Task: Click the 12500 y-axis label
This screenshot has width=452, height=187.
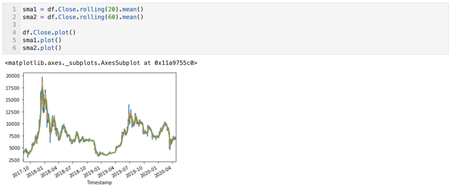Action: (x=13, y=112)
